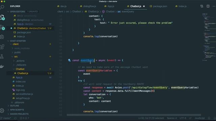
Task: Change the LF end-of-line setting
Action: click(x=190, y=118)
